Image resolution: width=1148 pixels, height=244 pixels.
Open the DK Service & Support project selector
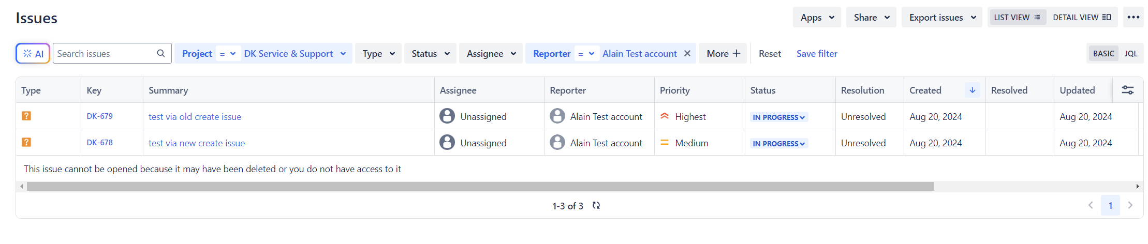295,53
